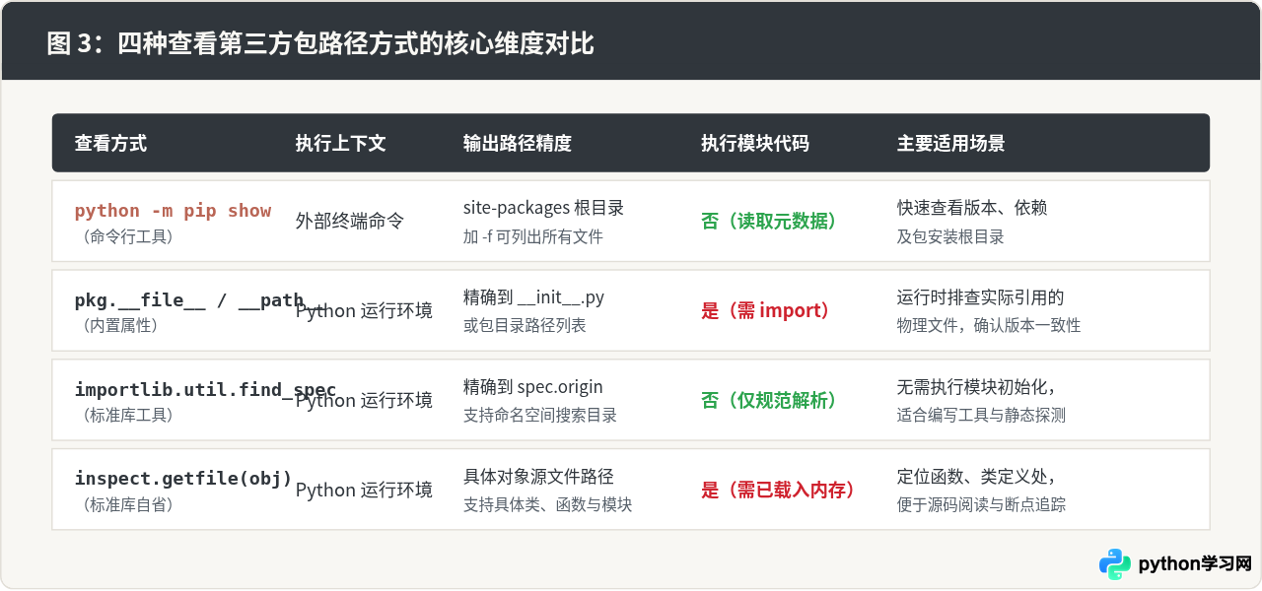The image size is (1262, 591).
Task: Click the Python logo icon
Action: point(1115,564)
